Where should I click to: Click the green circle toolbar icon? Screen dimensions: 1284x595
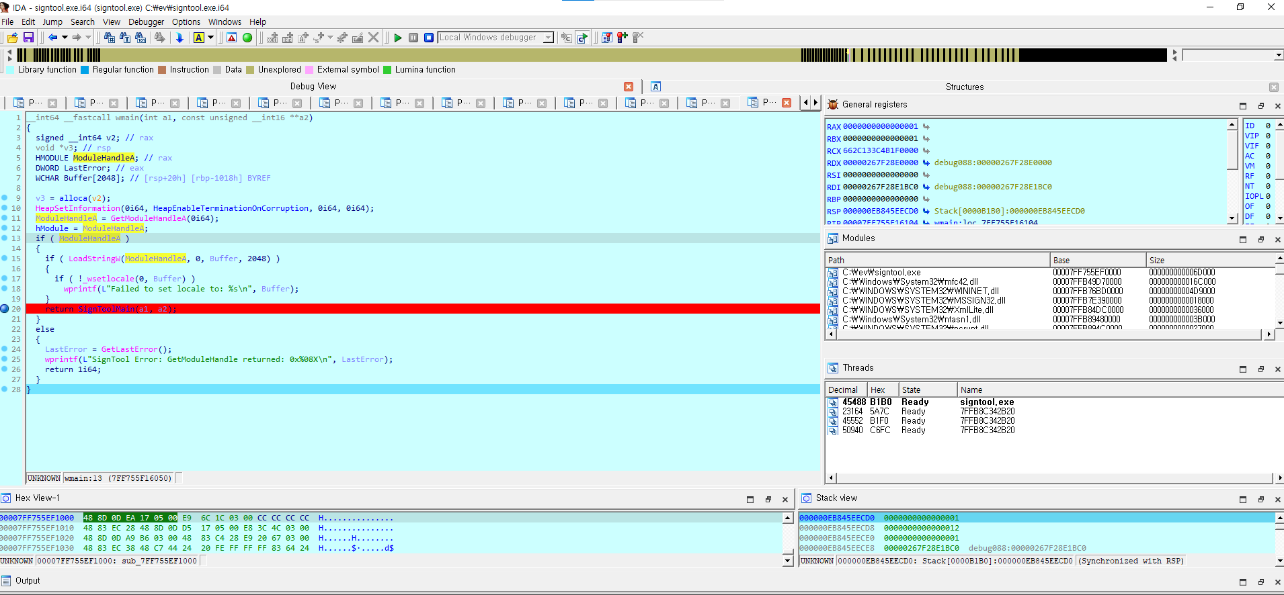pyautogui.click(x=247, y=38)
